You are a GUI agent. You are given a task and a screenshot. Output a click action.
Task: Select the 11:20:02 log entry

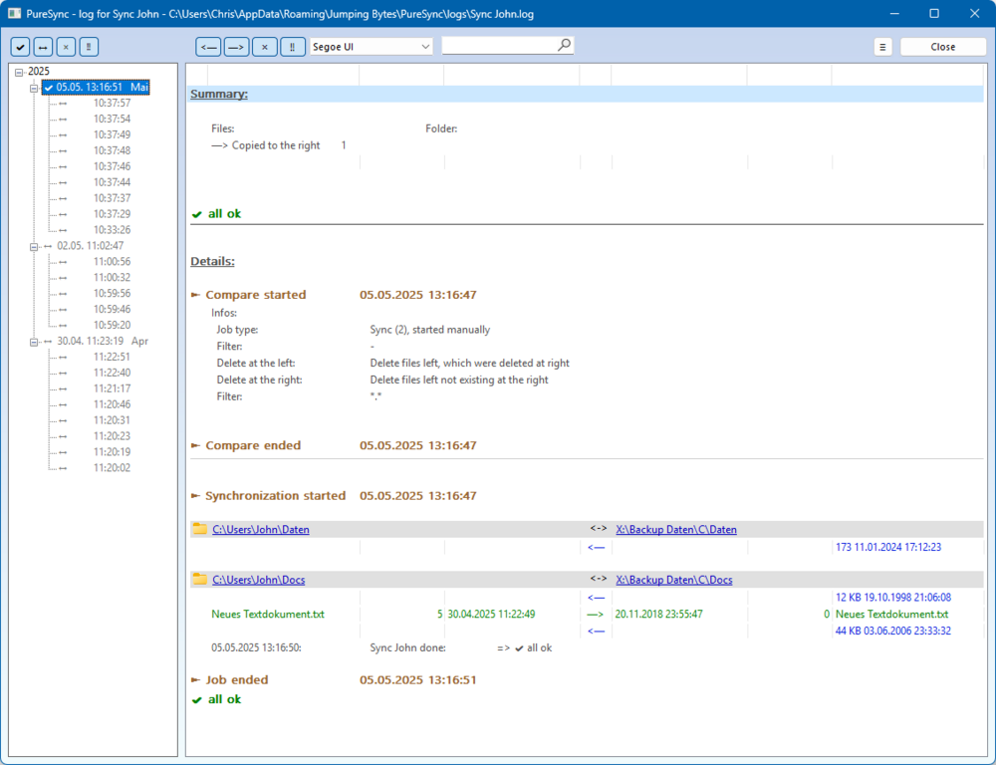[112, 468]
